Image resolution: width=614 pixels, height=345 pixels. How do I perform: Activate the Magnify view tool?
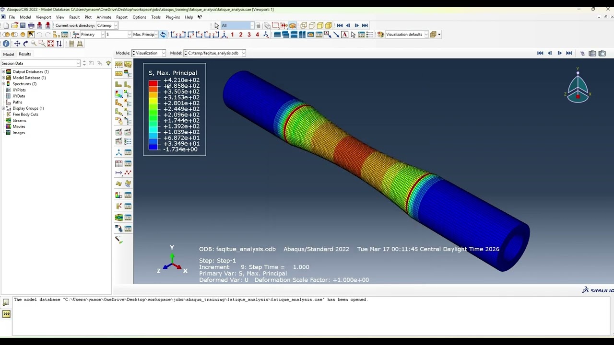[x=34, y=44]
